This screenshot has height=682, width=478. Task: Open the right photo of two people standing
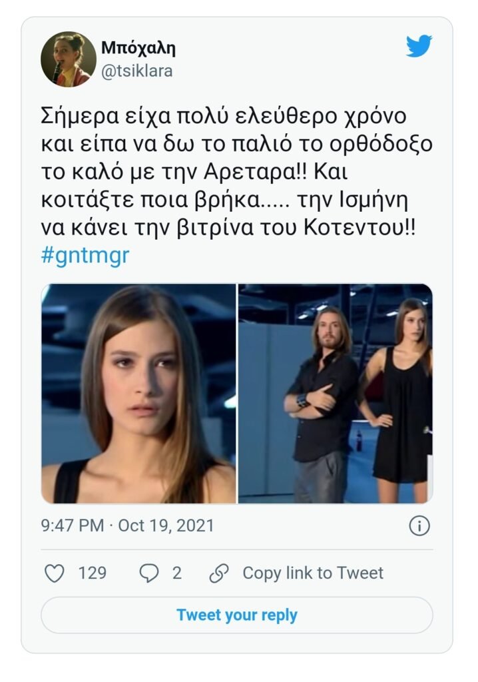[x=336, y=394]
